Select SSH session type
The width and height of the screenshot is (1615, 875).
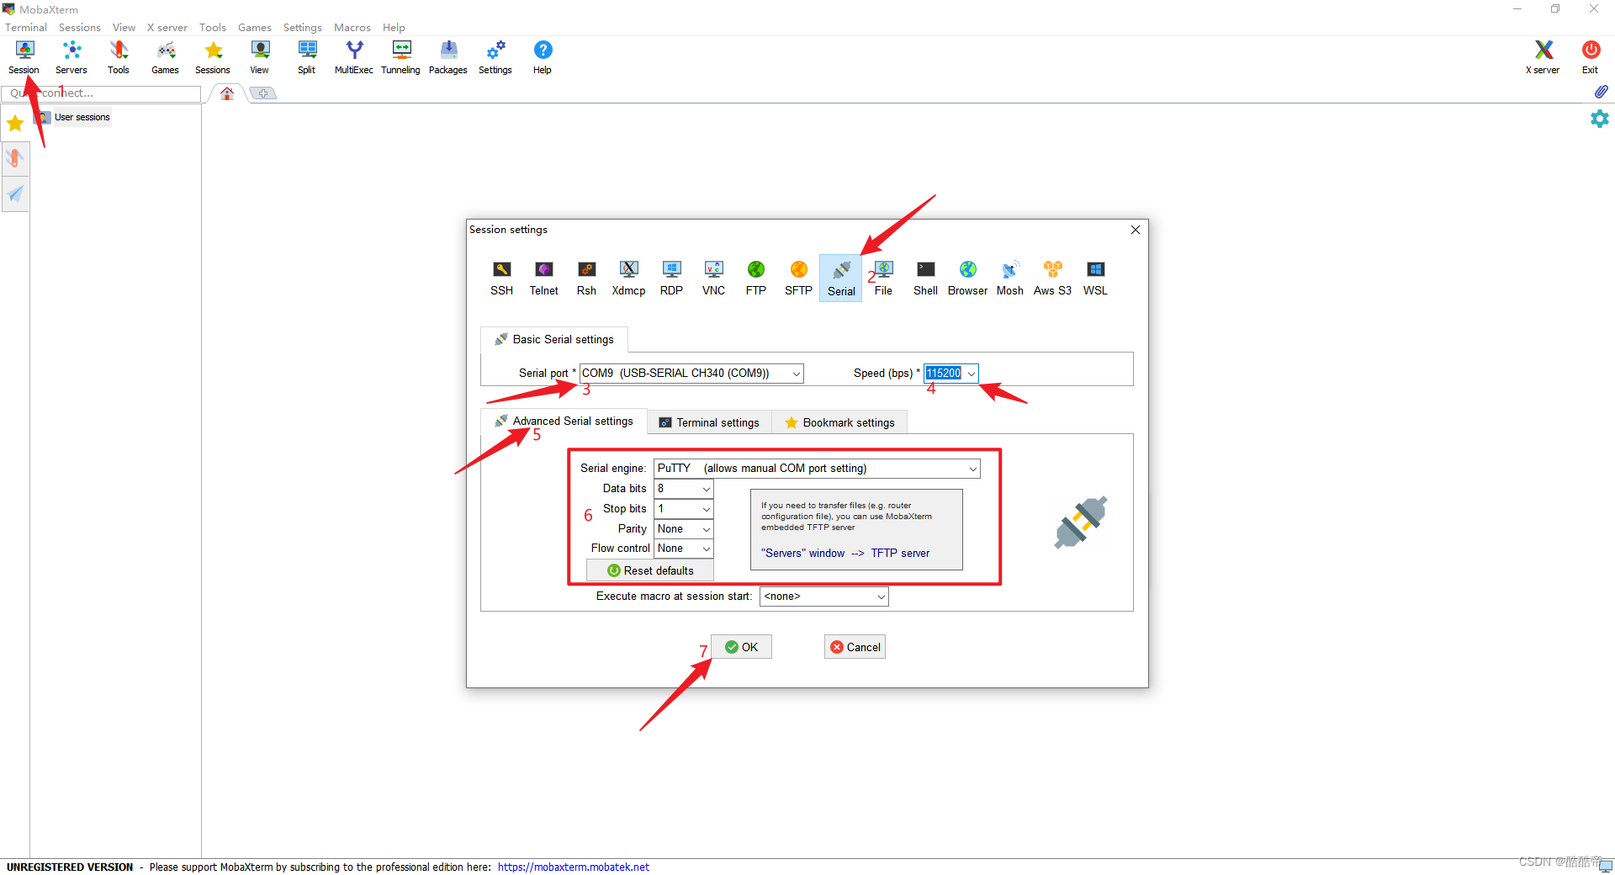point(502,278)
